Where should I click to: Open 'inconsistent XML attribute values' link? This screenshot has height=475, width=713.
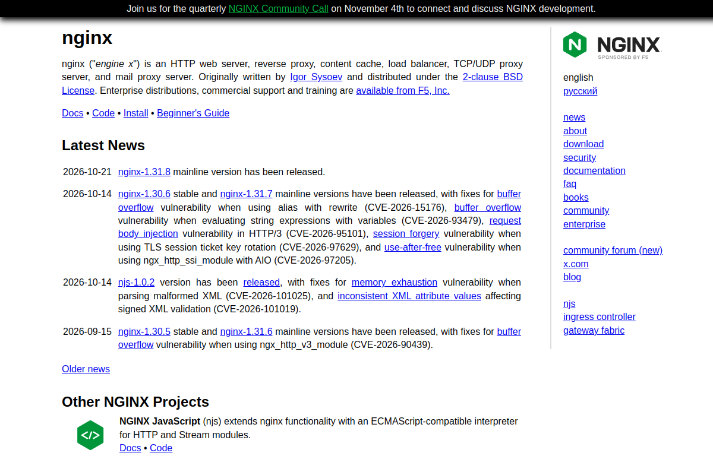tap(409, 296)
